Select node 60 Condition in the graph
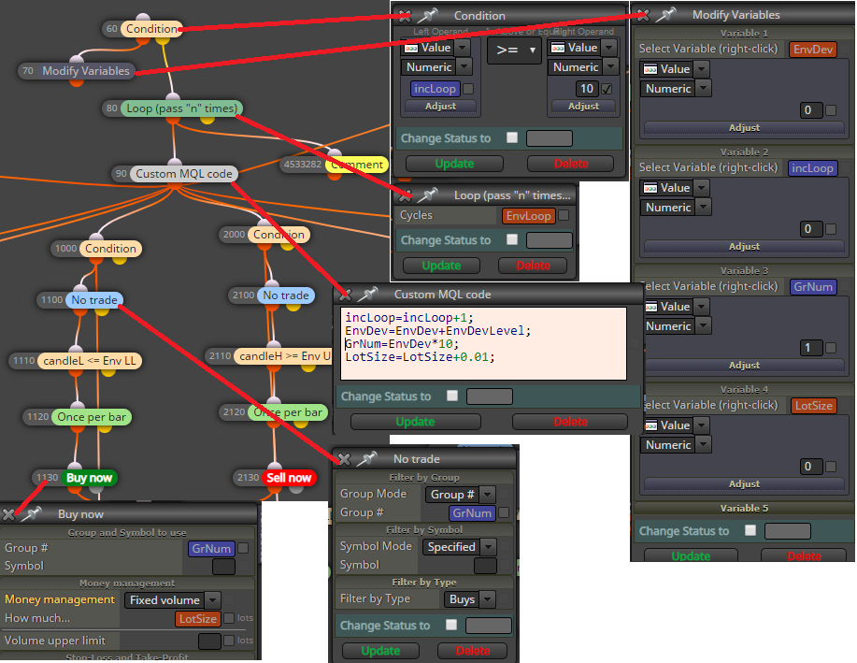Image resolution: width=857 pixels, height=663 pixels. tap(152, 28)
